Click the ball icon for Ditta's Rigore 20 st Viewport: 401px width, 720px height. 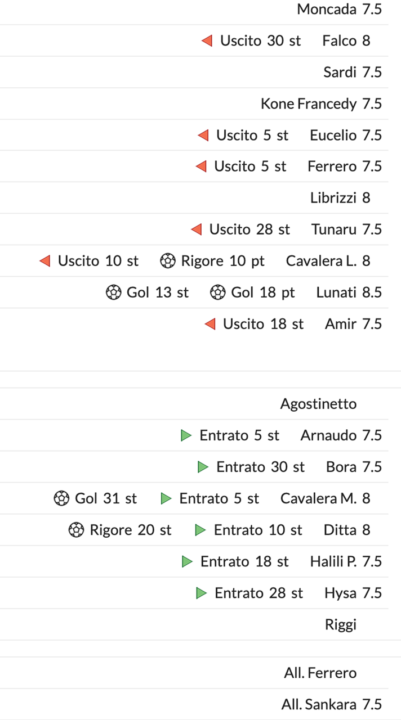tap(76, 530)
